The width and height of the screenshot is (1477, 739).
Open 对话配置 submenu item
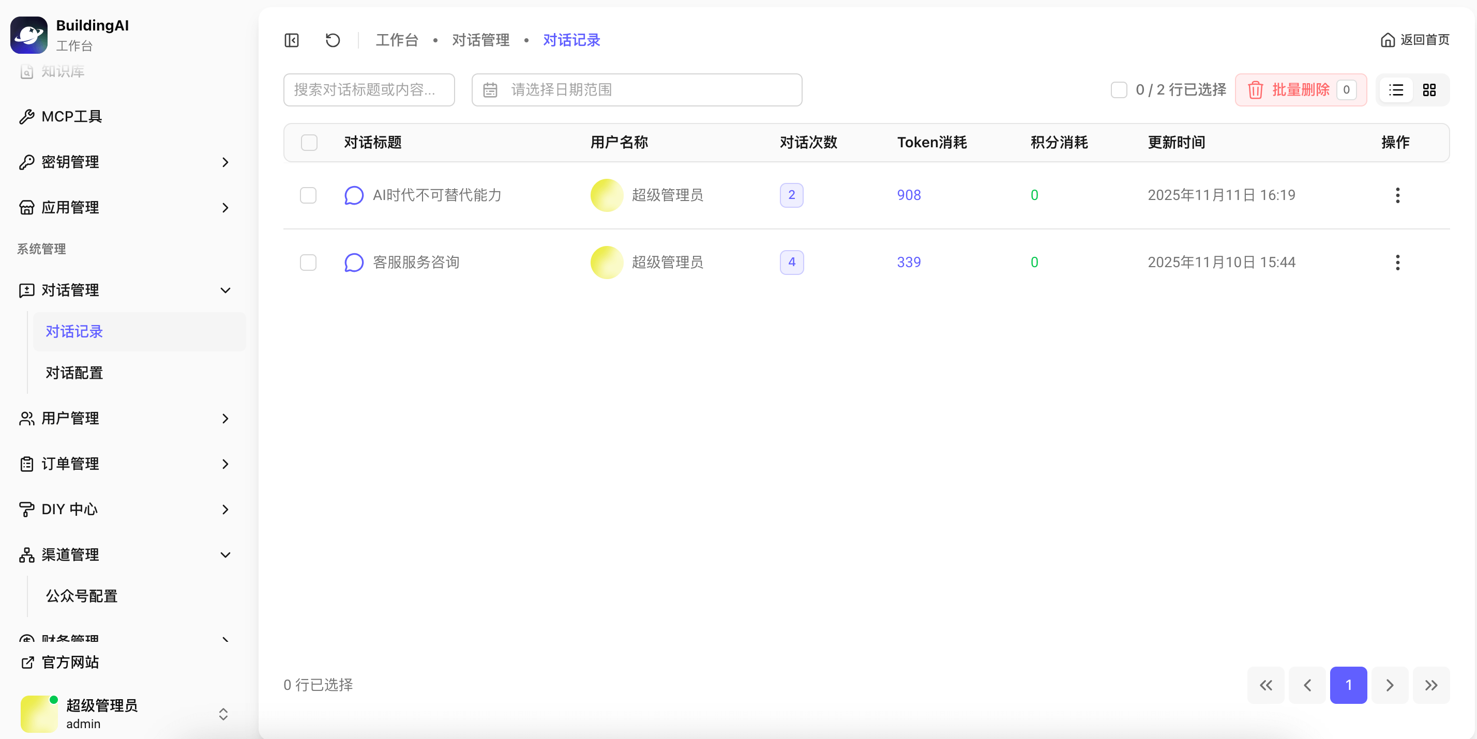74,373
